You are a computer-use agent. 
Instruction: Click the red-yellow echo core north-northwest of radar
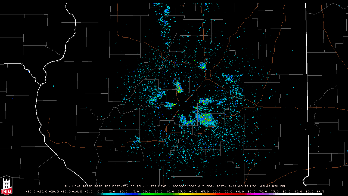coord(179,87)
